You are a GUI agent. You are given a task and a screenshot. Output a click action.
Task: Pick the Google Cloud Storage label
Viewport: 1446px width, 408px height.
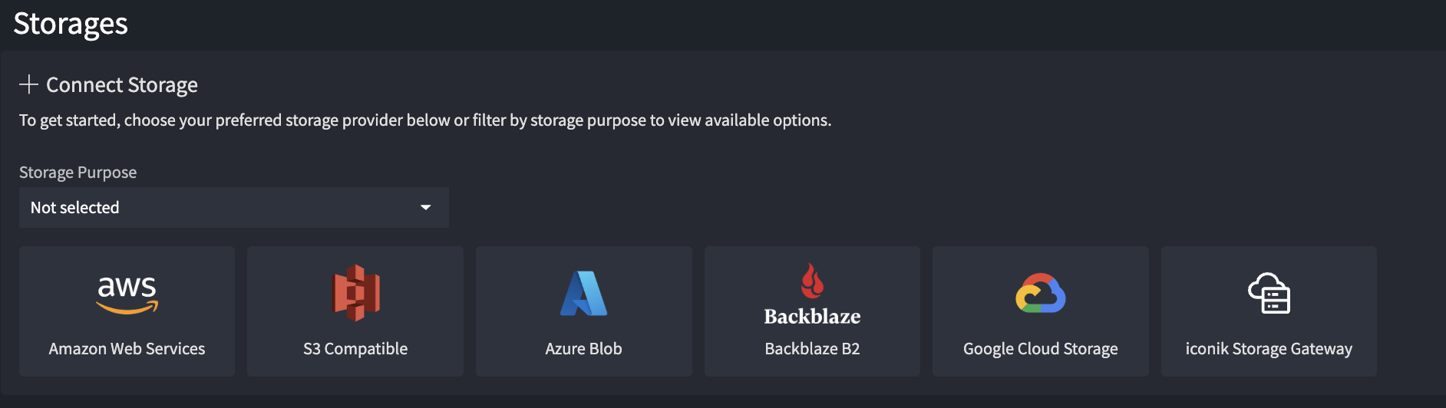click(1040, 349)
